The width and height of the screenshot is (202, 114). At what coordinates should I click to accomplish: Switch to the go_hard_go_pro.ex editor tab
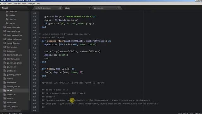[x=43, y=8]
